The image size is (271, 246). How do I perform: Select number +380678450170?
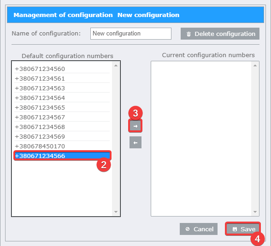(62, 146)
